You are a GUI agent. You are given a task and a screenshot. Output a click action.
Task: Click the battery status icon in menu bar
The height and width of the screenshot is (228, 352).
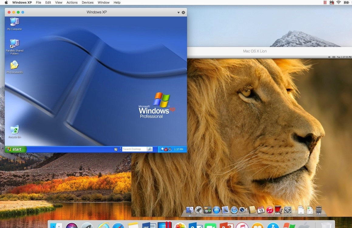347,2
